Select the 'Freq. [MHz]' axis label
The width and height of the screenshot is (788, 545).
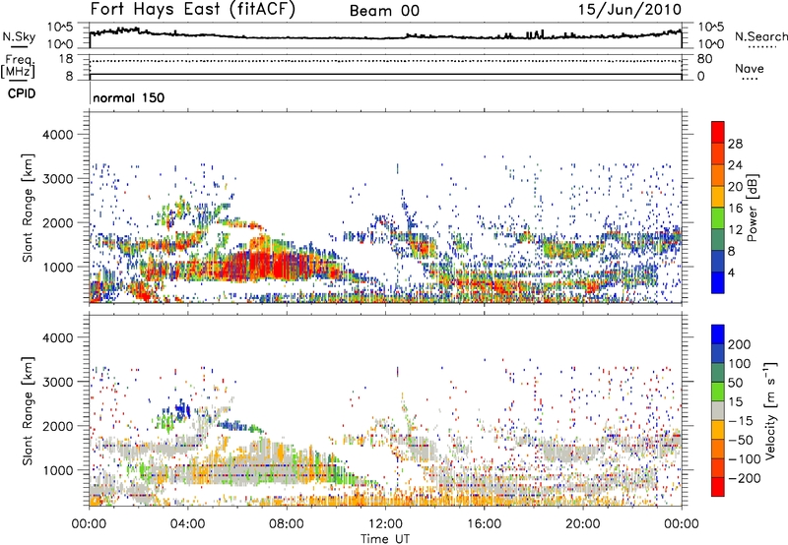click(18, 66)
